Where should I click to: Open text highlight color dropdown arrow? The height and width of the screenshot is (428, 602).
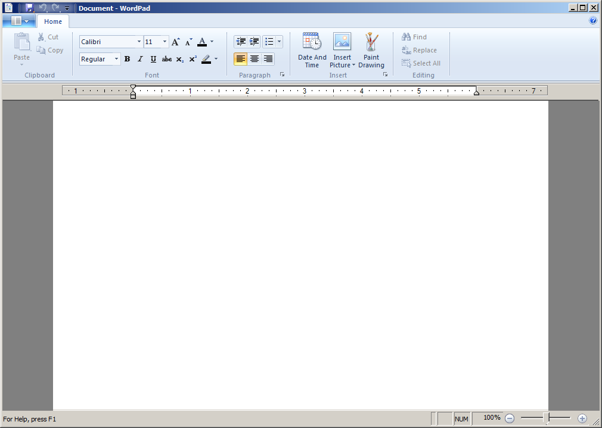click(x=216, y=59)
